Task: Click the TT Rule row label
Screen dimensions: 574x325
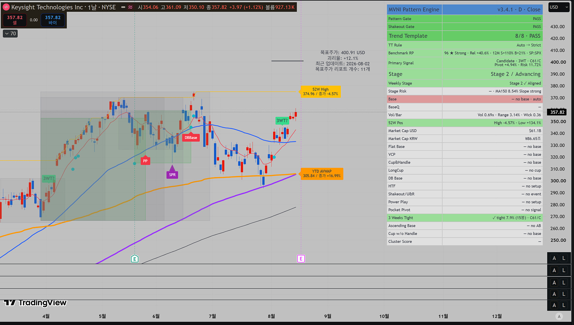Action: 395,45
